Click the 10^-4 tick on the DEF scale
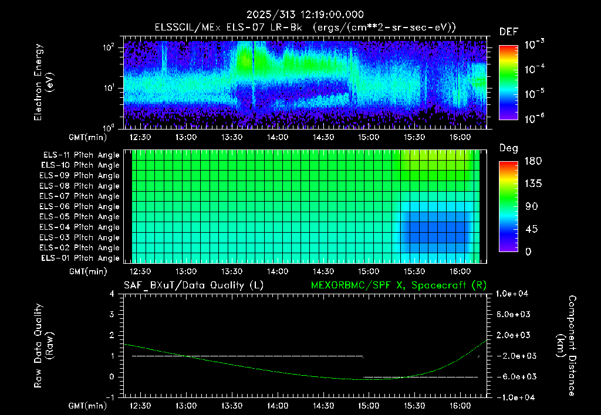Screen dimensions: 601x415 click(x=535, y=69)
